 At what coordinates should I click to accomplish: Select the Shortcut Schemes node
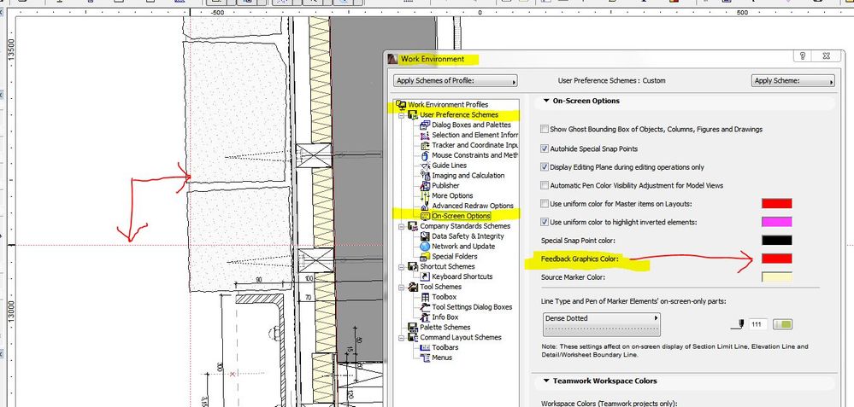pos(447,267)
